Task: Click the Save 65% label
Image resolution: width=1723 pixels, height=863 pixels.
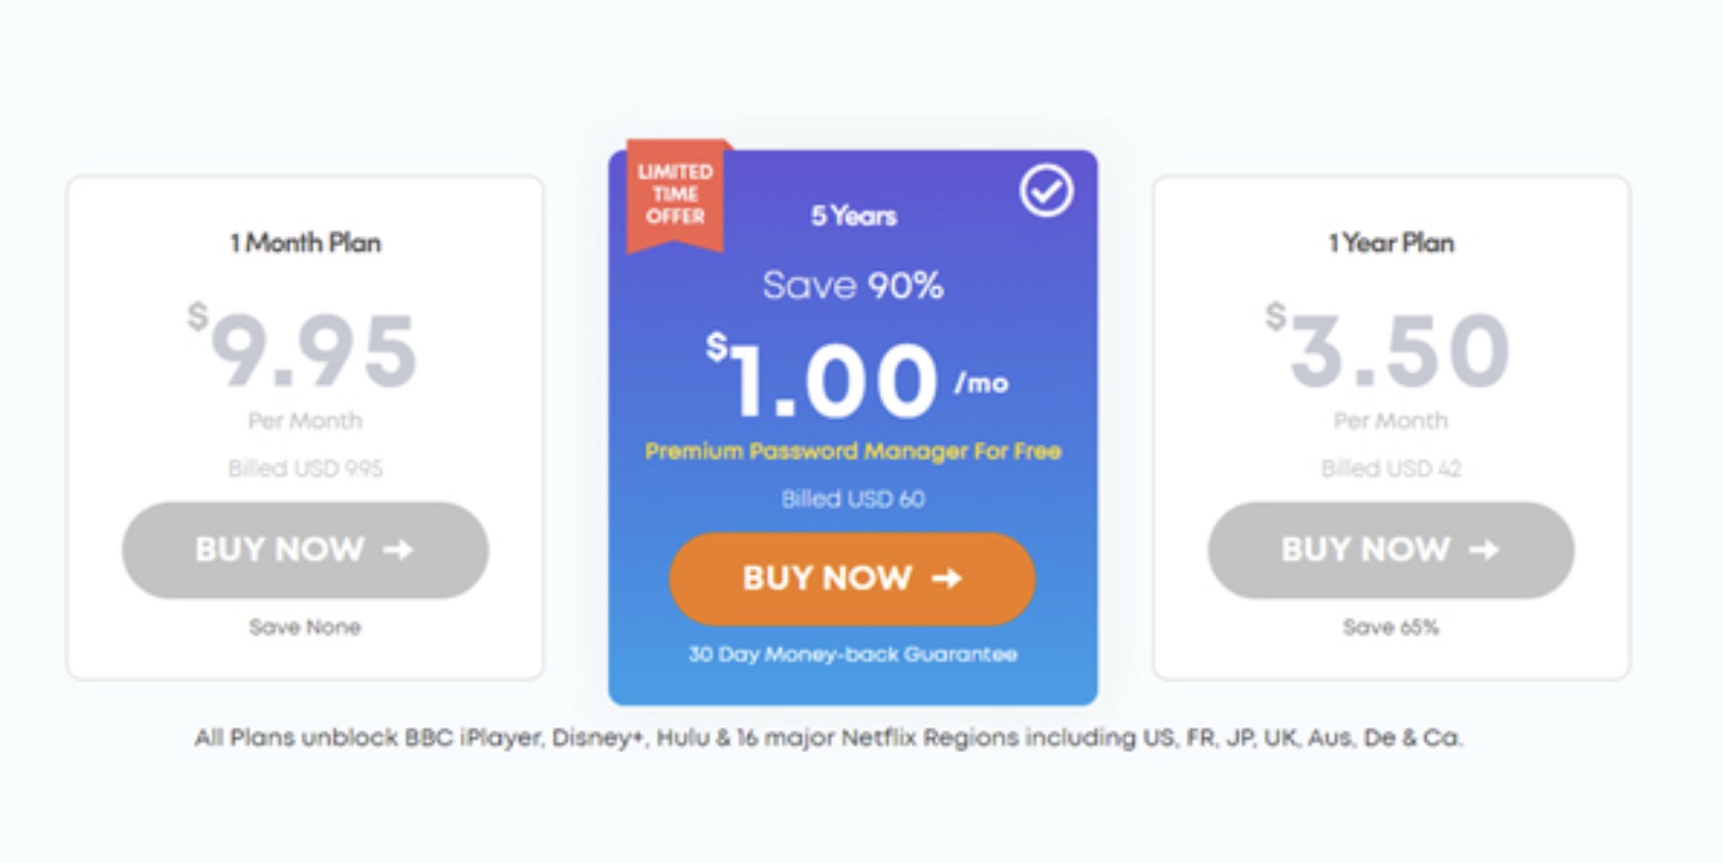Action: (1390, 626)
